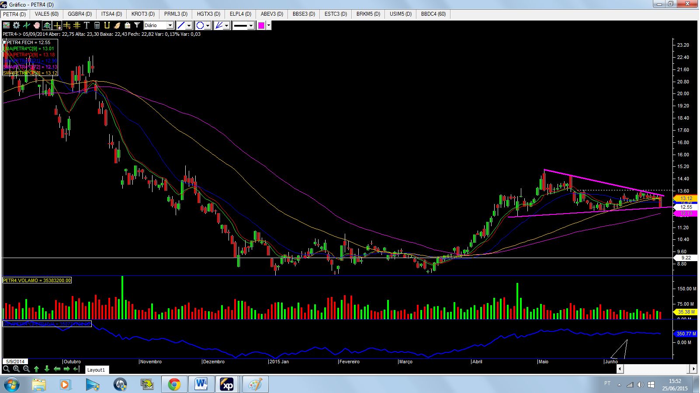This screenshot has height=393, width=700.
Task: Switch to the PRML3 (D) tab
Action: point(176,14)
